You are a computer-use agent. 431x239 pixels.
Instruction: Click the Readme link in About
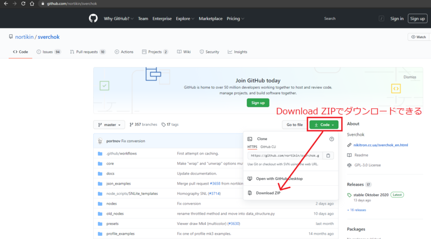pyautogui.click(x=361, y=155)
